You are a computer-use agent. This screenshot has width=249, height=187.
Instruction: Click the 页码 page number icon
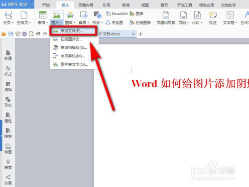click(183, 15)
